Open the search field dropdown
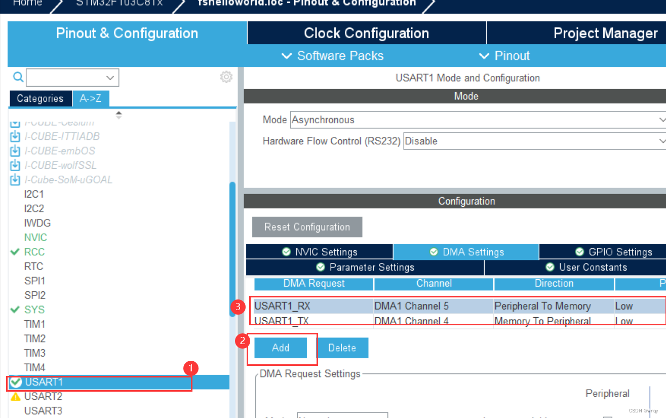Screen dimensions: 666x418 point(110,78)
